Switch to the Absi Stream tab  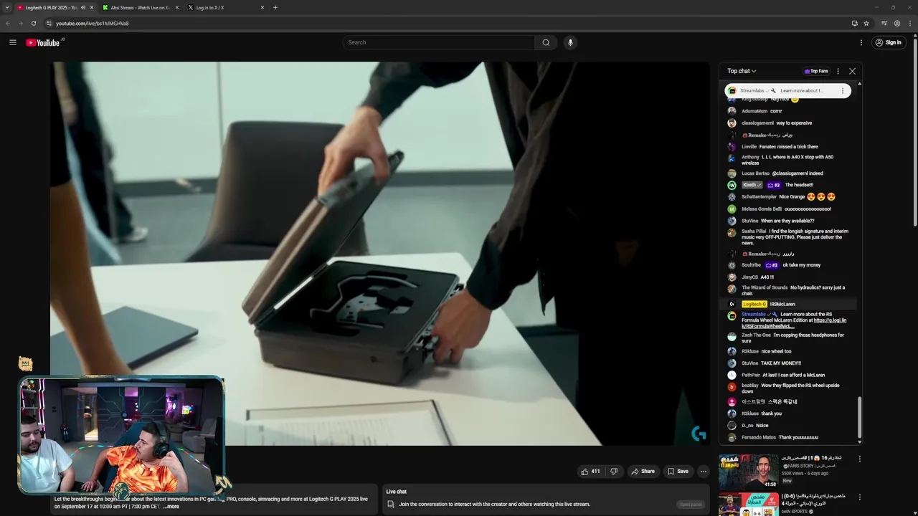pos(141,8)
